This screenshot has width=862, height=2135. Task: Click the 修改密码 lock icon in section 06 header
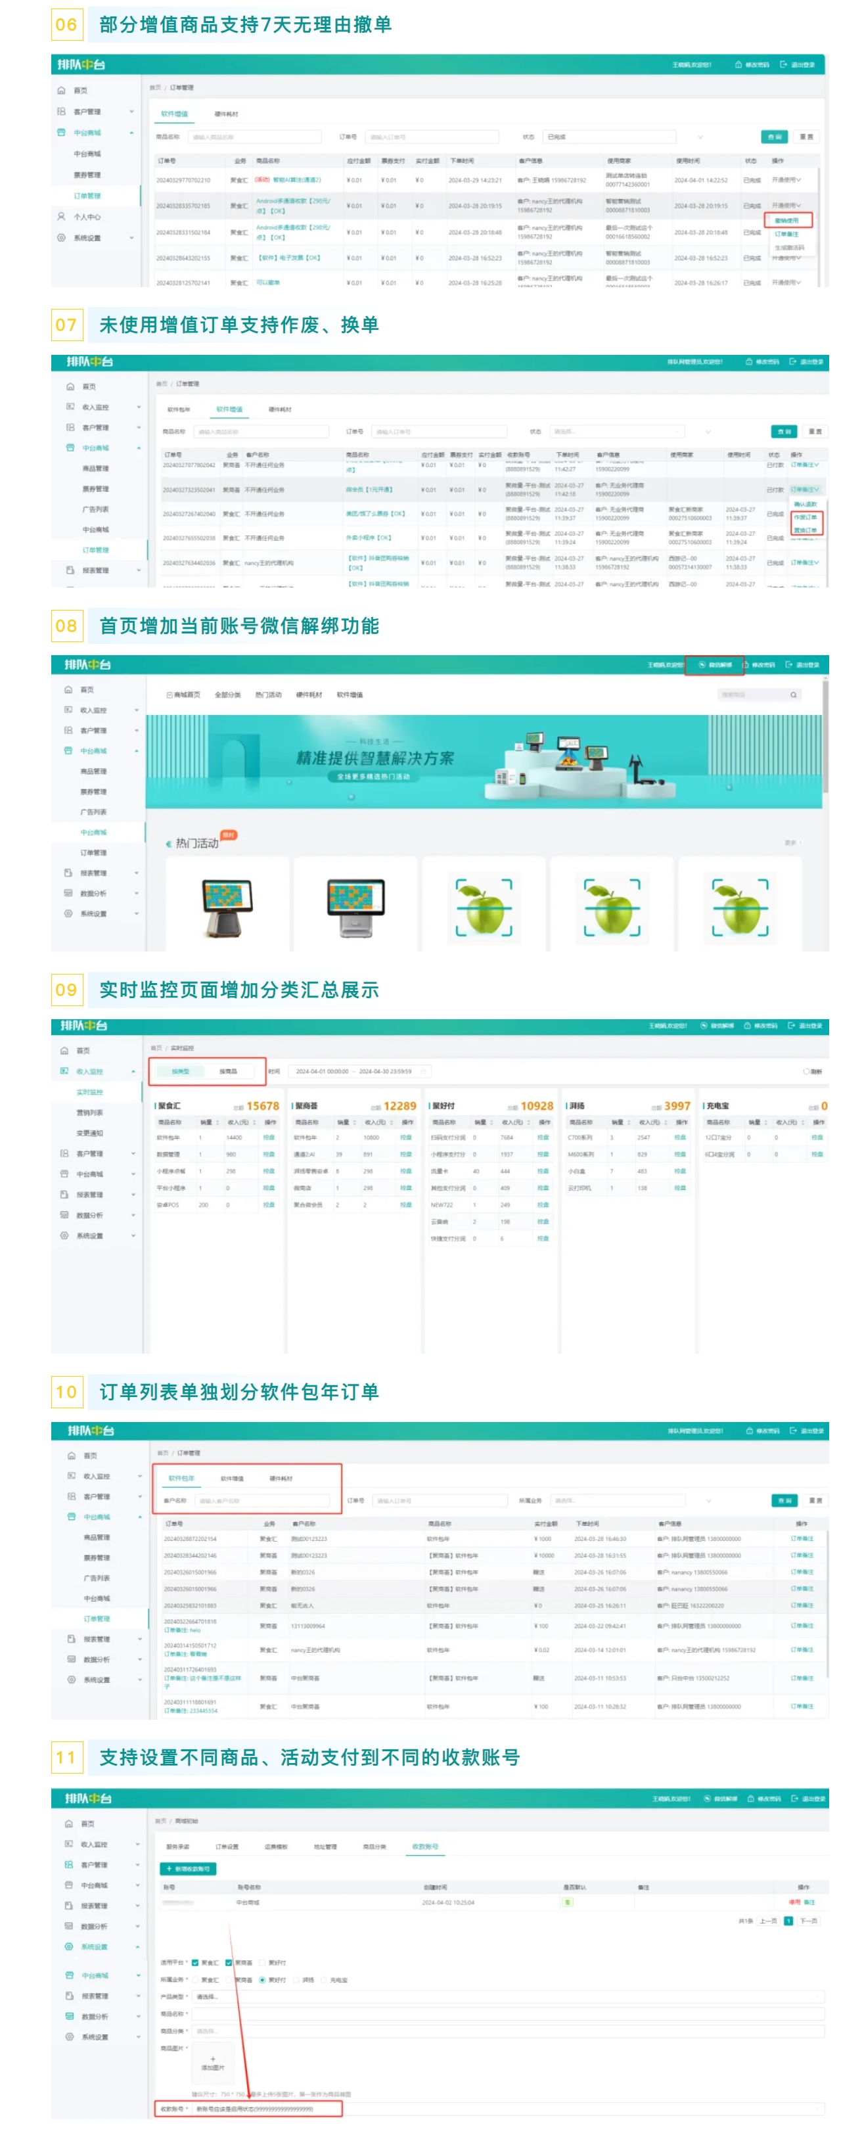[x=738, y=64]
